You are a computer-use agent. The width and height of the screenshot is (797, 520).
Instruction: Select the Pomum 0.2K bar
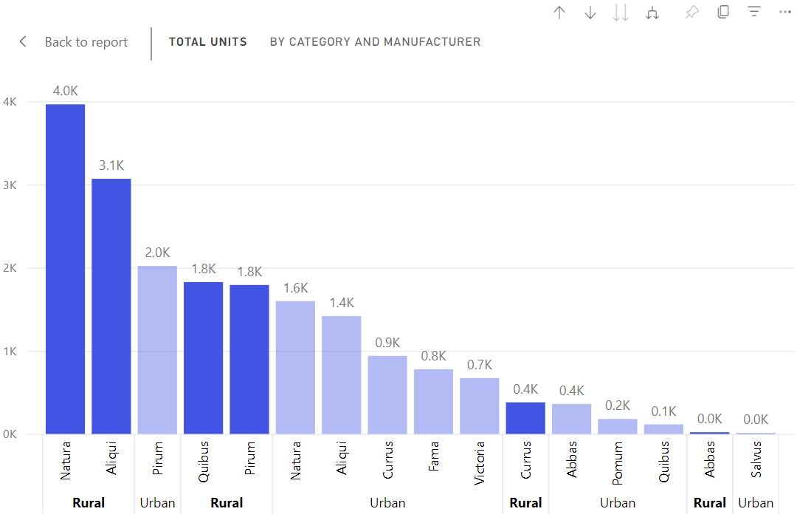click(x=618, y=426)
